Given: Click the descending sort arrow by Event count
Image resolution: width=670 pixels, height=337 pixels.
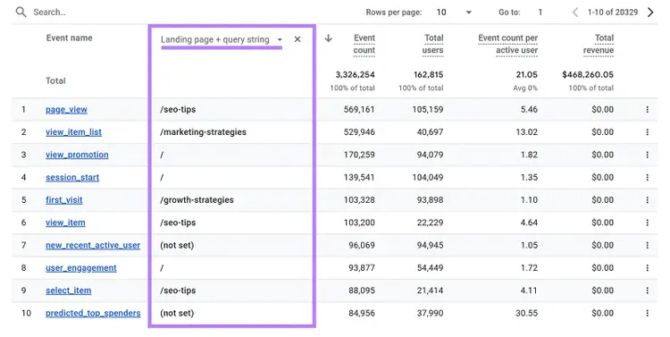Looking at the screenshot, I should point(328,38).
